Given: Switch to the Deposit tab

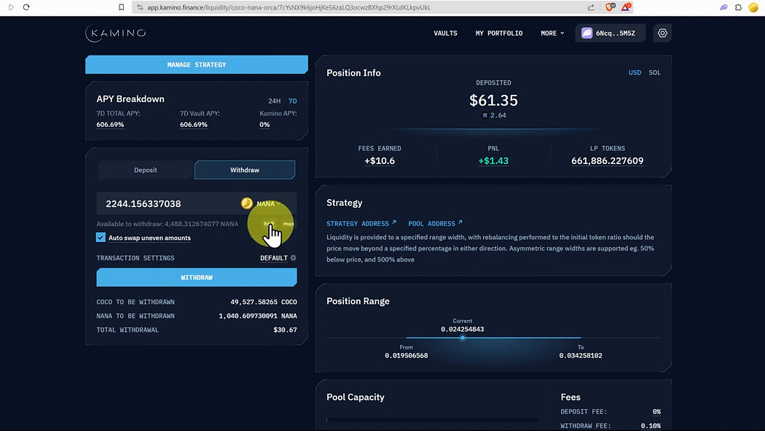Looking at the screenshot, I should click(146, 170).
